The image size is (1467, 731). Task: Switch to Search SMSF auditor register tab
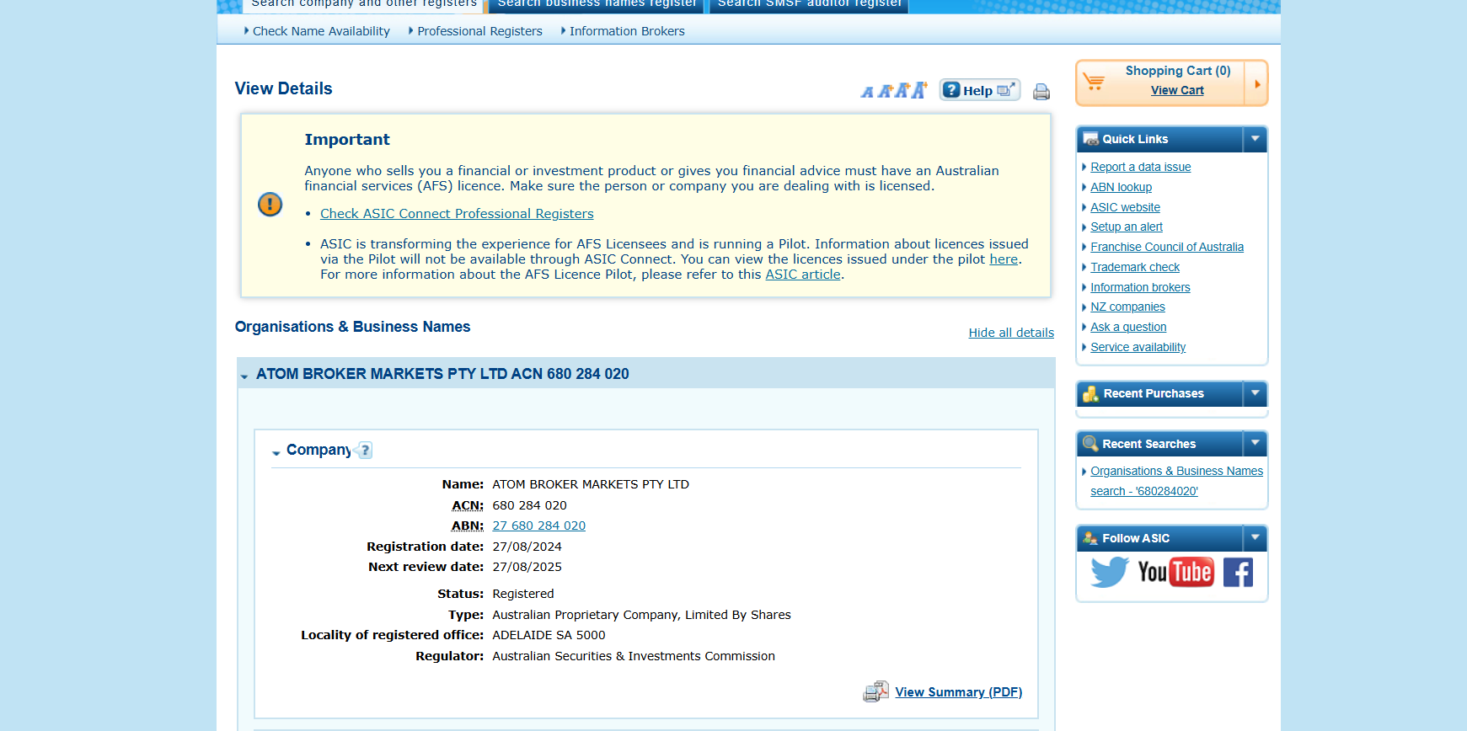[x=809, y=4]
